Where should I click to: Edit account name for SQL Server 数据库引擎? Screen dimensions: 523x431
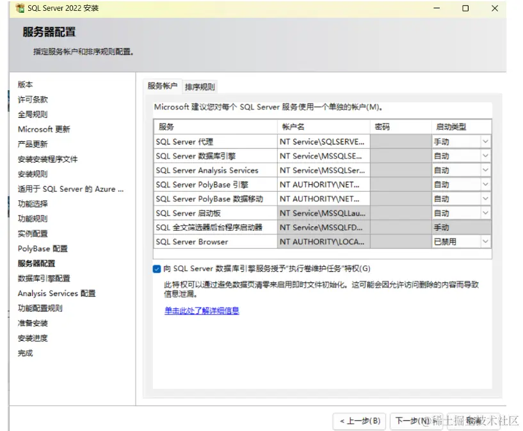pyautogui.click(x=323, y=156)
